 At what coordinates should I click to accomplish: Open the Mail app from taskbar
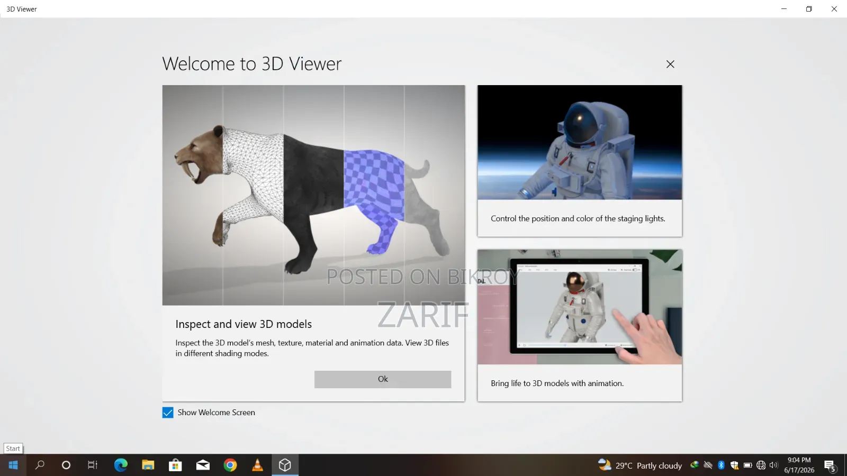(x=203, y=465)
